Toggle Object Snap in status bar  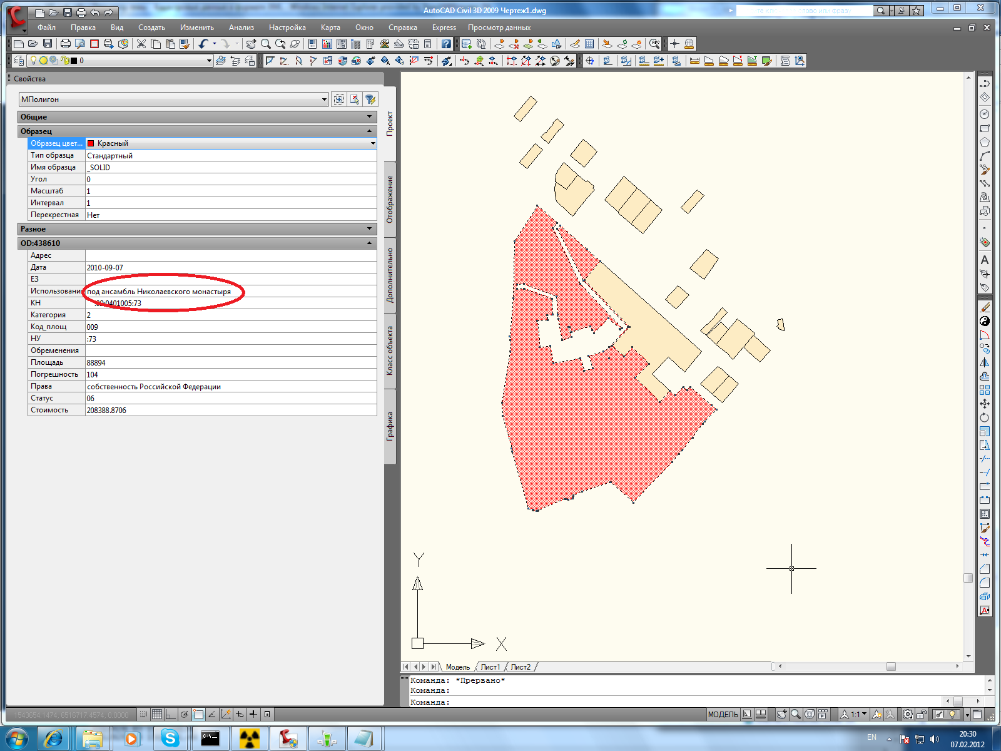coord(198,714)
